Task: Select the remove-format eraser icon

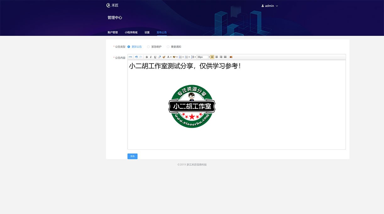Action: [159, 57]
